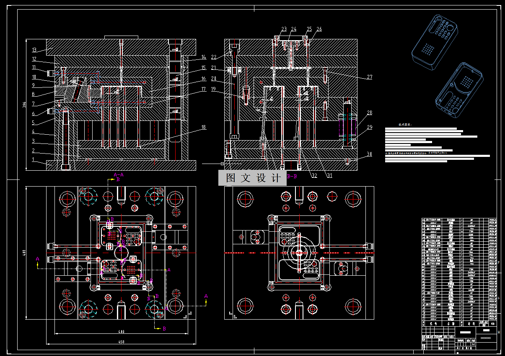The height and width of the screenshot is (356, 505).
Task: Select the magenta B-B section title
Action: 292,177
